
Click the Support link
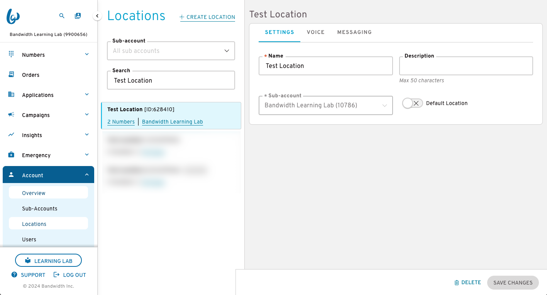coord(28,275)
